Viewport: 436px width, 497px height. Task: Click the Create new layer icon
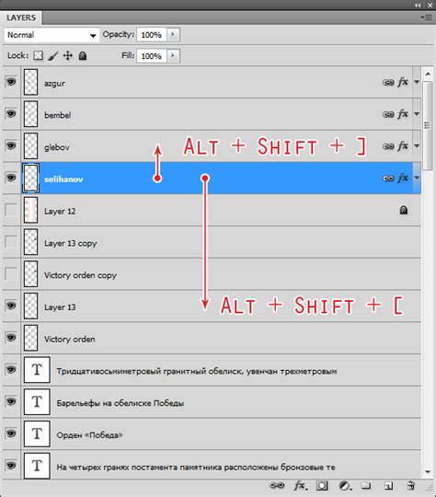click(x=388, y=485)
